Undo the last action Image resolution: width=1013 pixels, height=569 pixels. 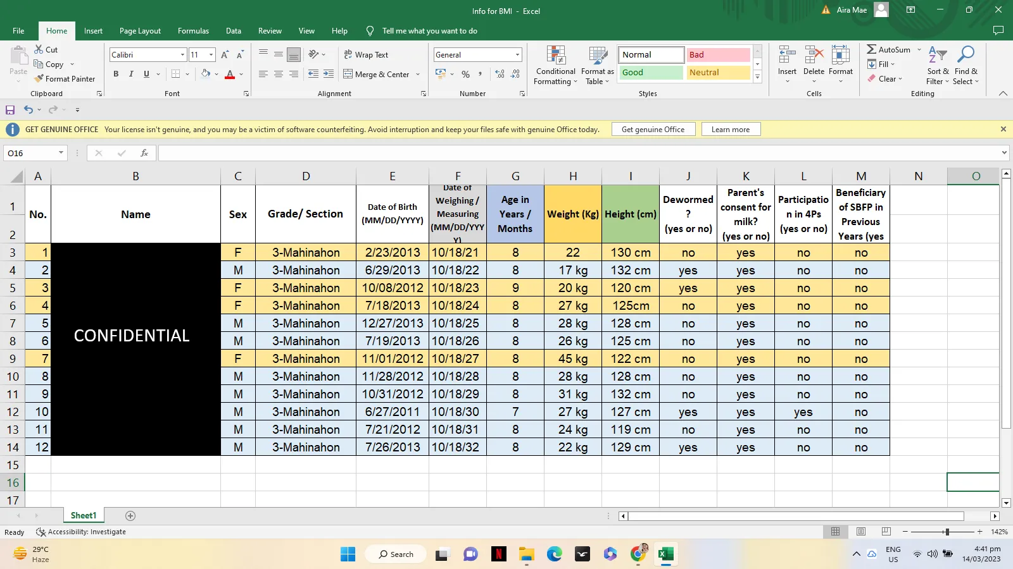pyautogui.click(x=28, y=109)
